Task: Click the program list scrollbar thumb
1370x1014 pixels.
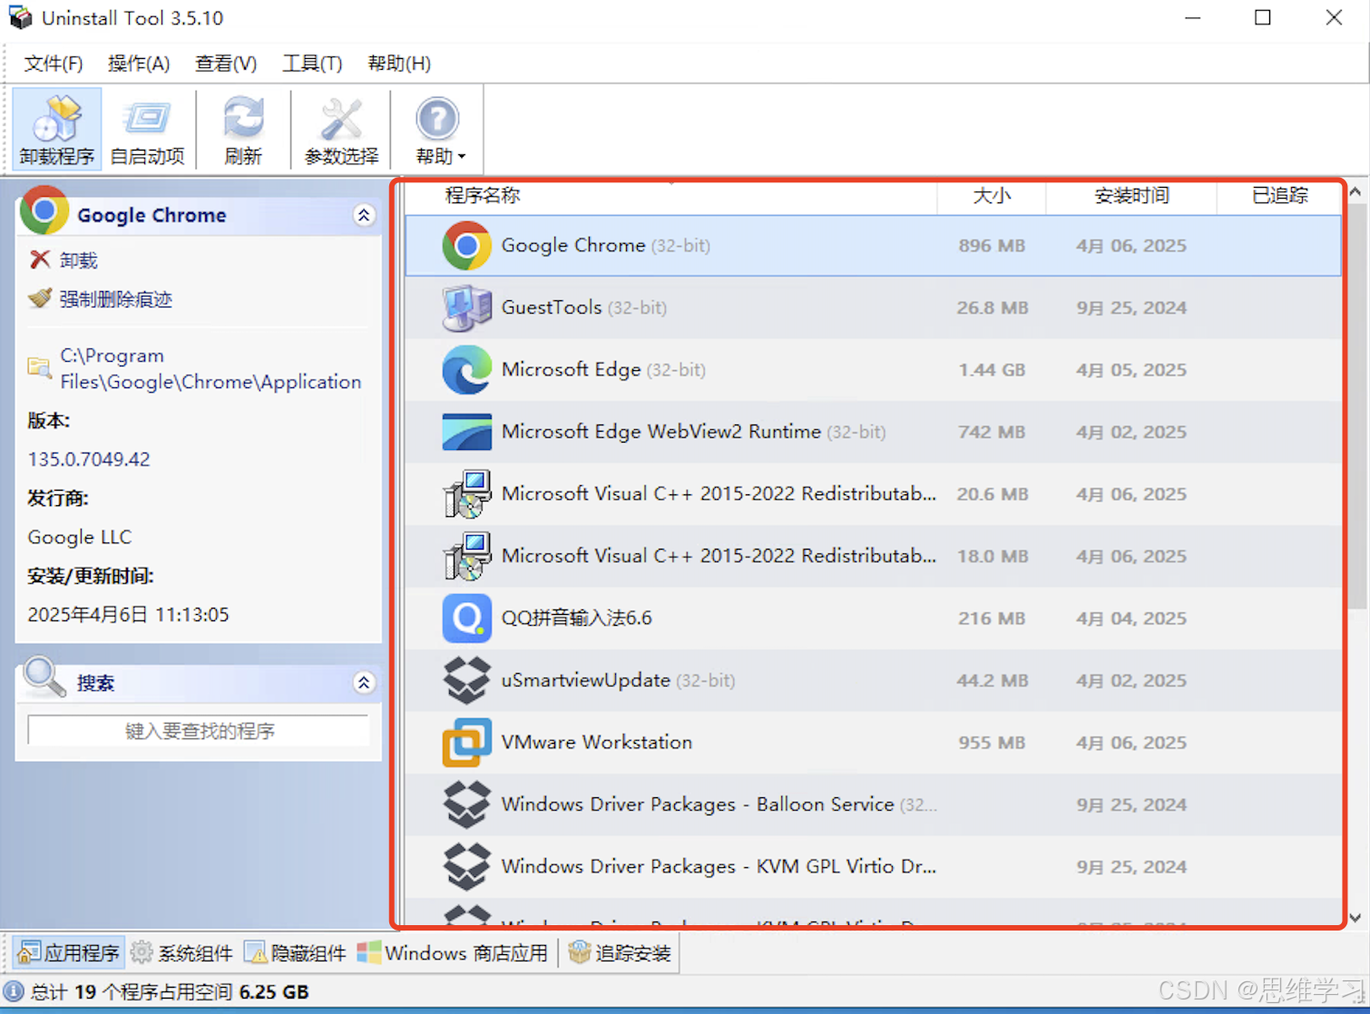Action: (x=1356, y=406)
